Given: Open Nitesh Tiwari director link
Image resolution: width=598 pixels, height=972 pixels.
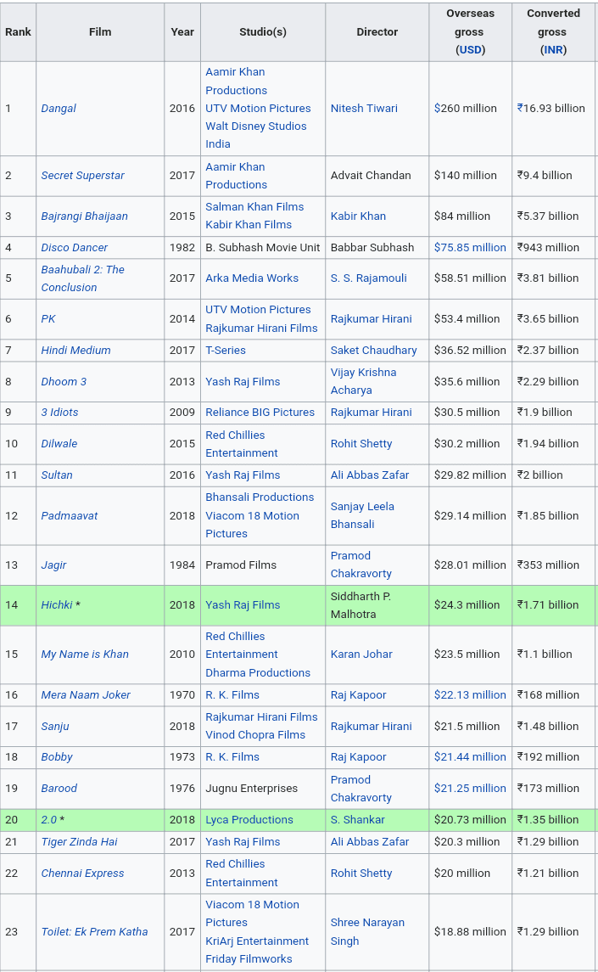Looking at the screenshot, I should (x=364, y=109).
